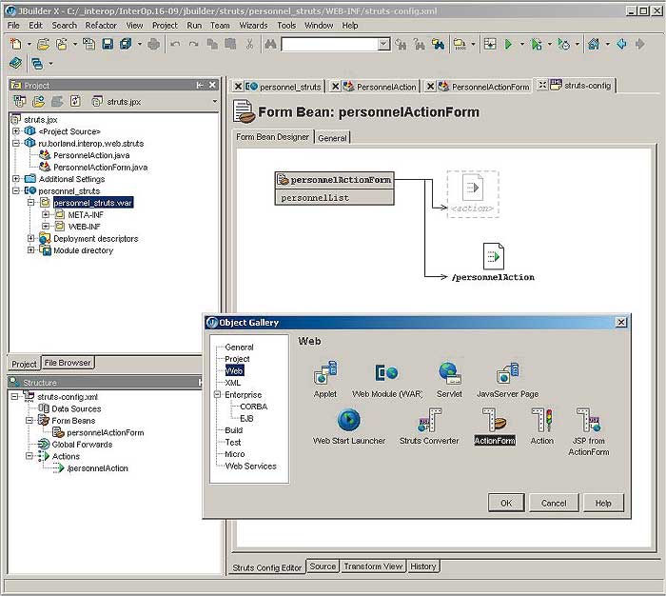Screen dimensions: 666x596
Task: Open the search combo box dropdown
Action: click(383, 44)
